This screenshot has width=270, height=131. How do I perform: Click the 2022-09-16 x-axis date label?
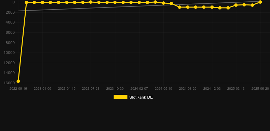pos(18,89)
